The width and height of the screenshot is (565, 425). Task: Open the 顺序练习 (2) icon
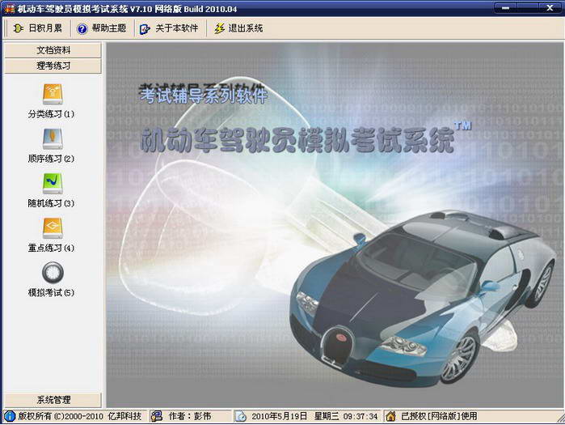[x=53, y=139]
